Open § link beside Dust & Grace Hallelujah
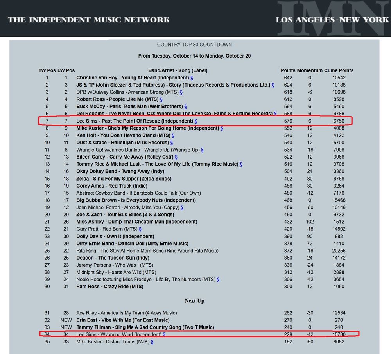The image size is (391, 354). (x=172, y=143)
